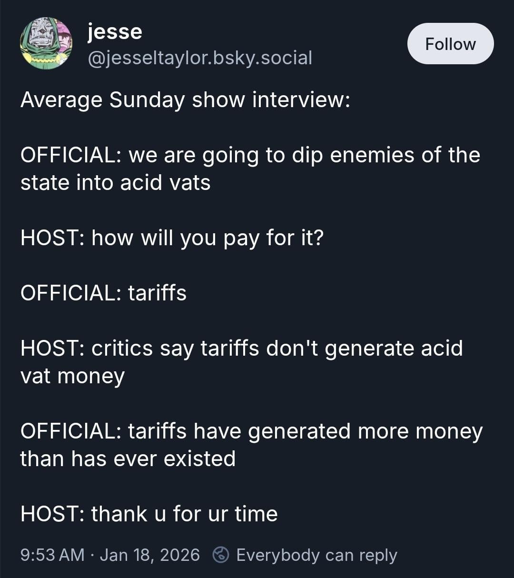Image resolution: width=514 pixels, height=578 pixels.
Task: Click the "OFFICIAL: tariffs" line
Action: (x=103, y=293)
